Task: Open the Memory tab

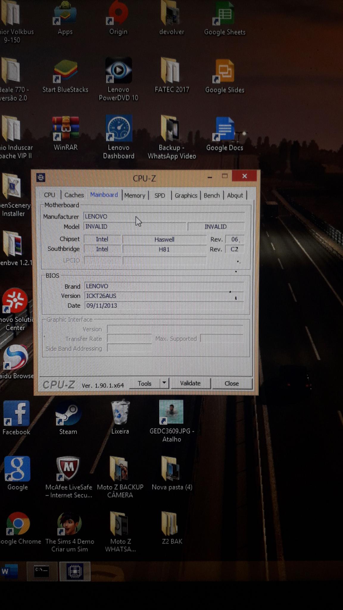Action: click(135, 195)
